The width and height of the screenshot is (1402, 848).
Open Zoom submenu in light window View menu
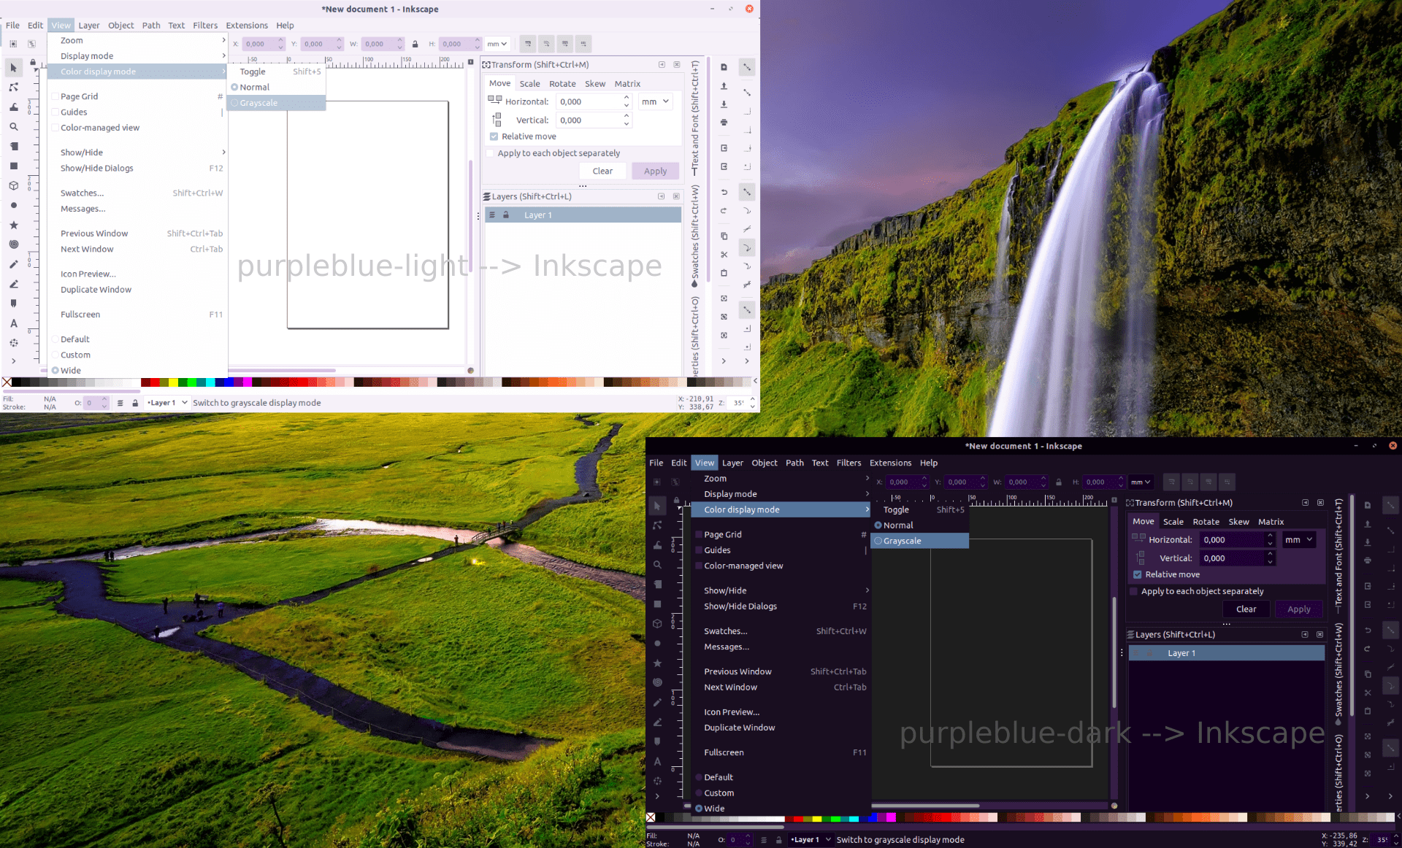[x=137, y=41]
